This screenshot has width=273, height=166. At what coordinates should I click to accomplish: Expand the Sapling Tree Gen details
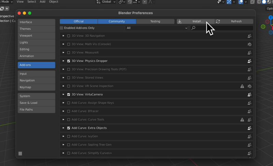(x=63, y=144)
